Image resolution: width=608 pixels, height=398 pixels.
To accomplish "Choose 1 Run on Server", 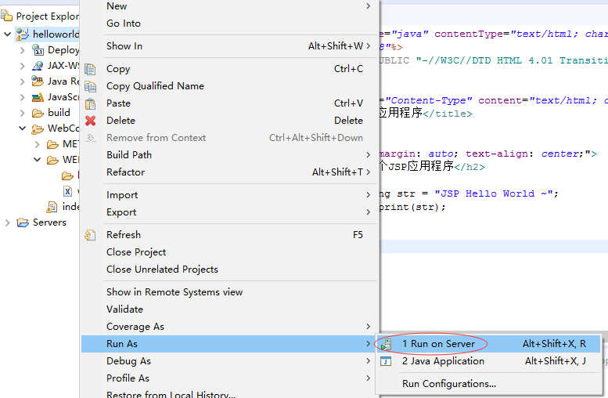I will 488,344.
